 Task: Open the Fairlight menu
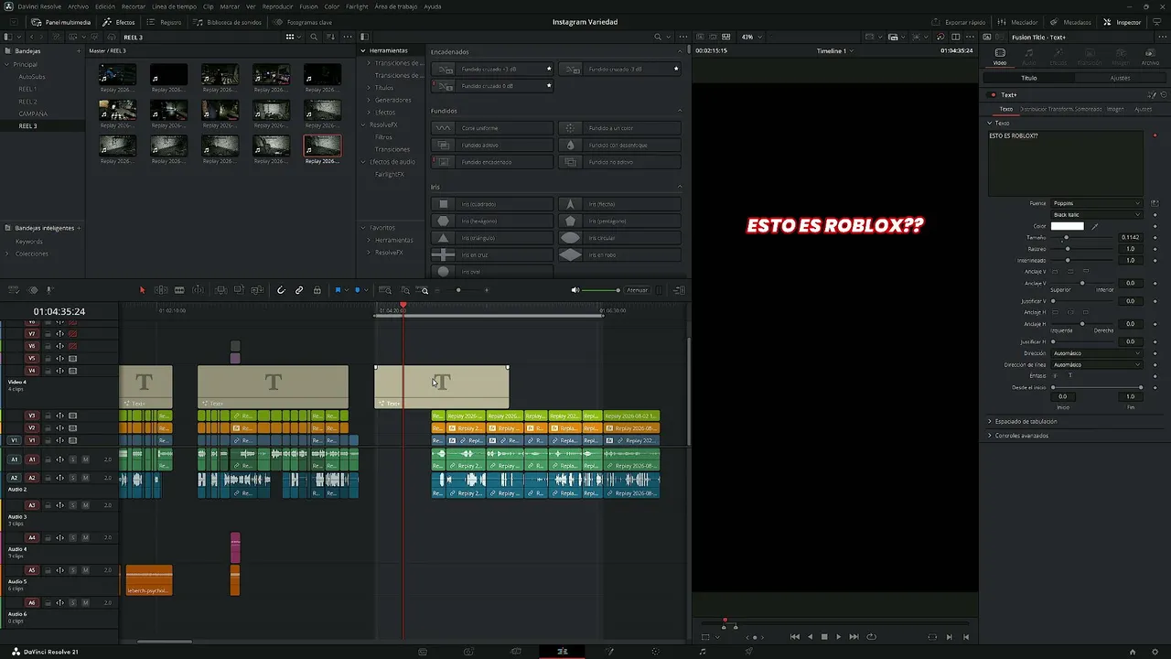[357, 6]
